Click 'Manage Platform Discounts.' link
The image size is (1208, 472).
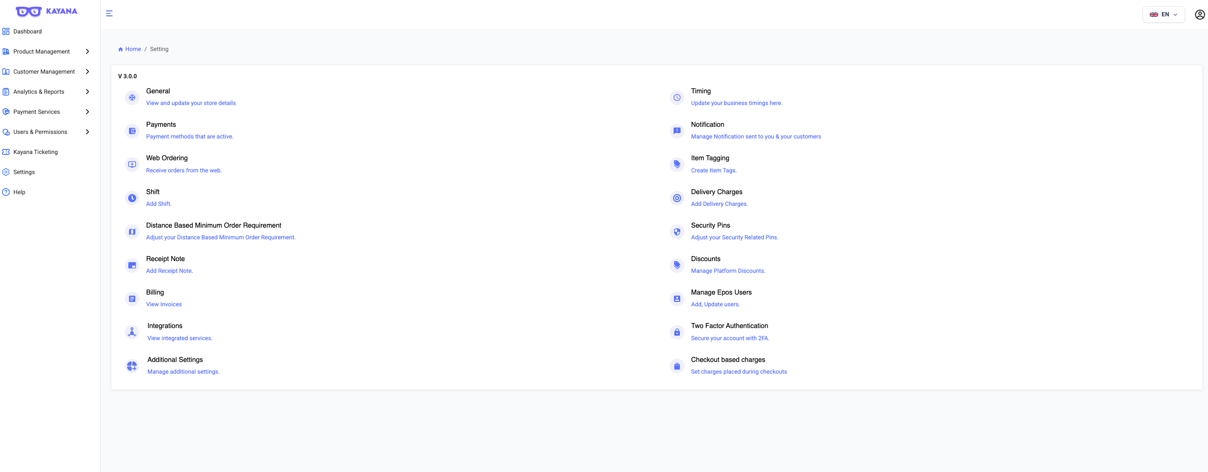click(x=728, y=271)
